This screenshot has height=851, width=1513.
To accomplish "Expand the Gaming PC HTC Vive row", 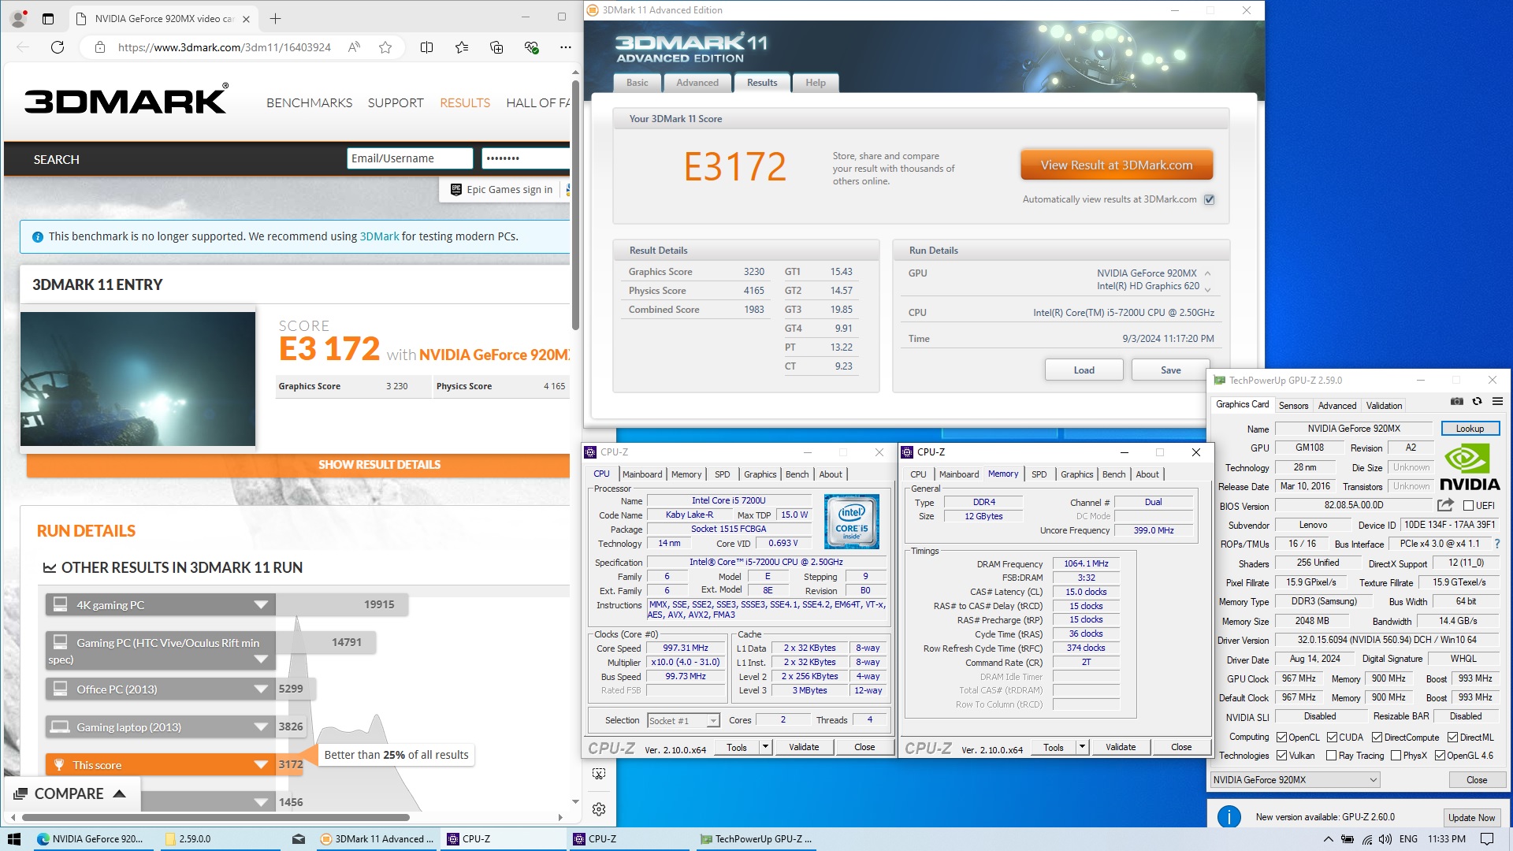I will pos(261,660).
